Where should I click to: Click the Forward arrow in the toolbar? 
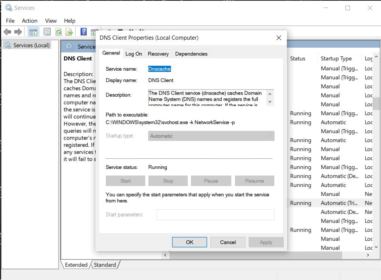tap(18, 32)
